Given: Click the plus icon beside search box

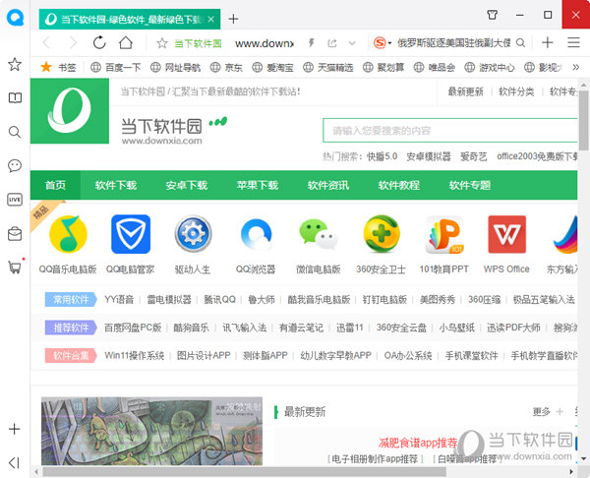Looking at the screenshot, I should [x=548, y=42].
